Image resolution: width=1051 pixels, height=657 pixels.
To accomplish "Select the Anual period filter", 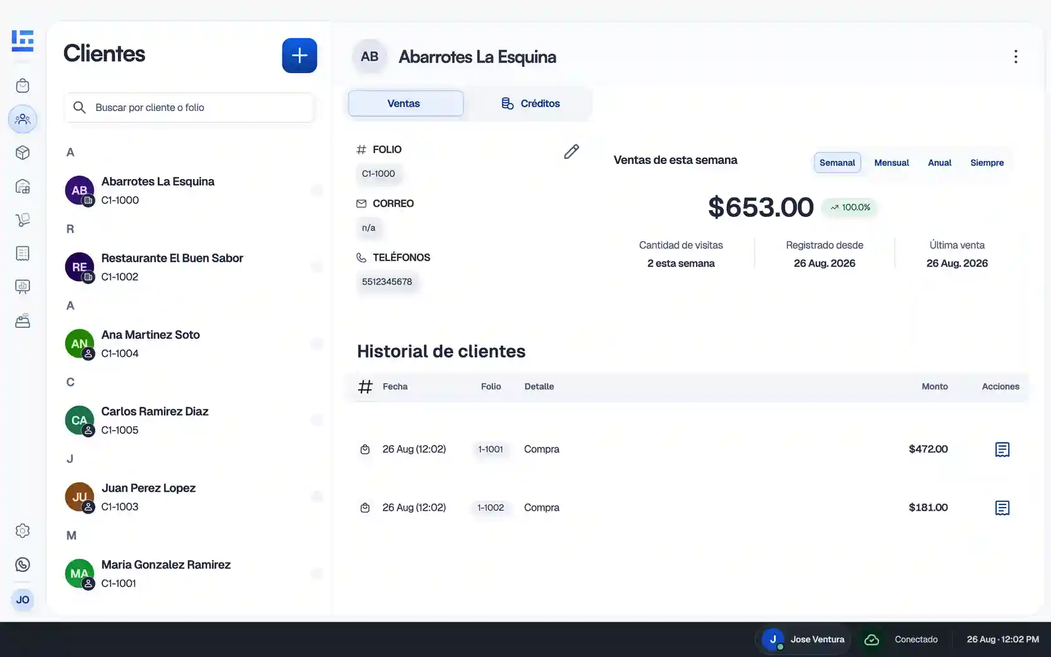I will (x=939, y=163).
